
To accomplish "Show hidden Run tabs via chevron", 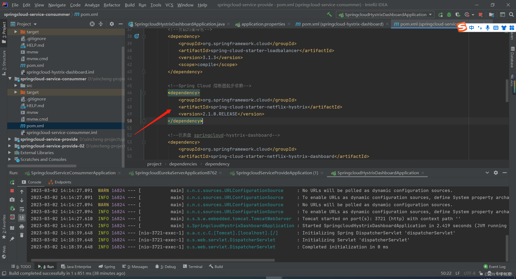I will pyautogui.click(x=487, y=173).
